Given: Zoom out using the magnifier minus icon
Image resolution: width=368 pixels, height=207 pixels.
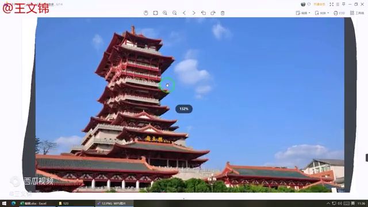Looking at the screenshot, I should (x=175, y=13).
